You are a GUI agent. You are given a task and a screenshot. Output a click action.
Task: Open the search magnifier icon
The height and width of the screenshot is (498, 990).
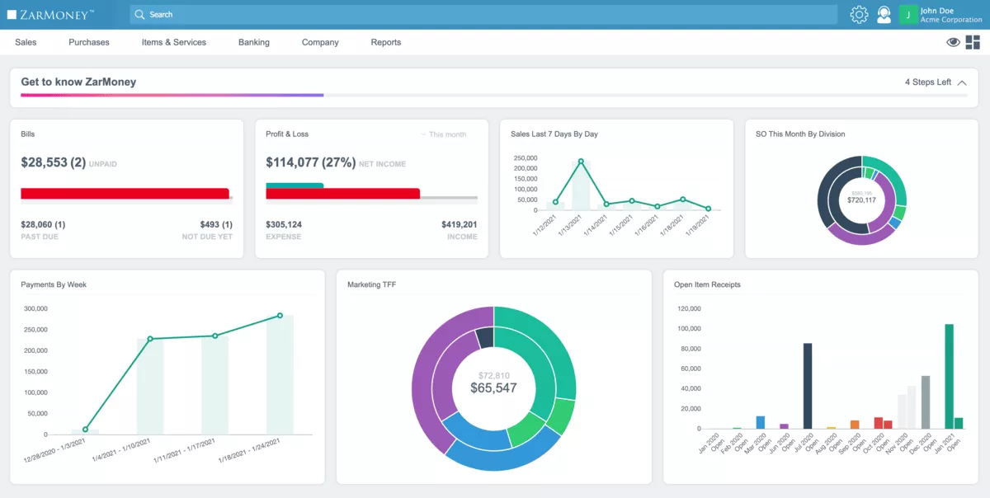click(139, 14)
